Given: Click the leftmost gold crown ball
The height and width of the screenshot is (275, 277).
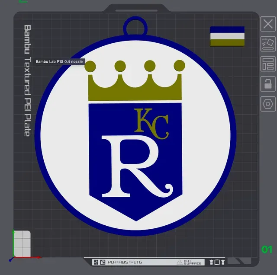Looking at the screenshot, I should point(90,66).
